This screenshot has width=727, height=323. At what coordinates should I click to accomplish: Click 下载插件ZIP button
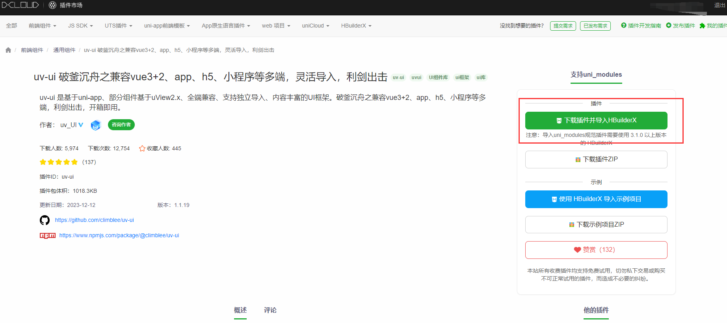[x=596, y=159]
